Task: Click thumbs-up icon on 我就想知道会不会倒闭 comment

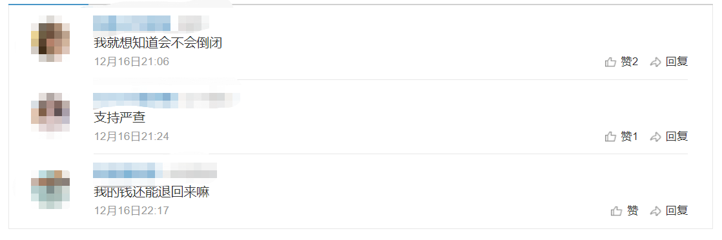Action: [x=610, y=62]
